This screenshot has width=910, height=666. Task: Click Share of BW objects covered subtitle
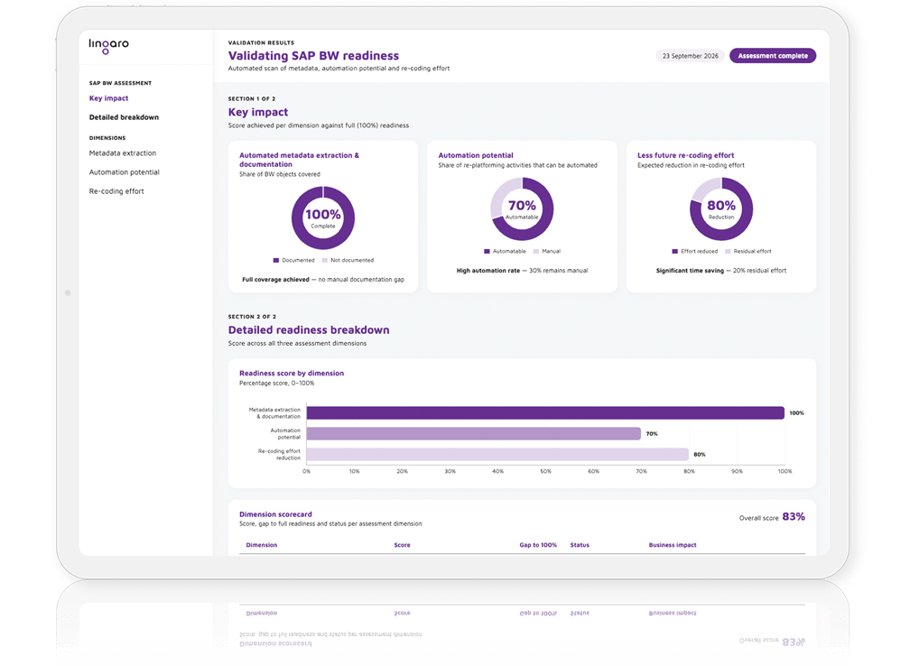click(x=280, y=175)
